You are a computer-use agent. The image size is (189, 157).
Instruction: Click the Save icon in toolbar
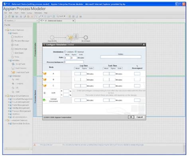coord(13,16)
